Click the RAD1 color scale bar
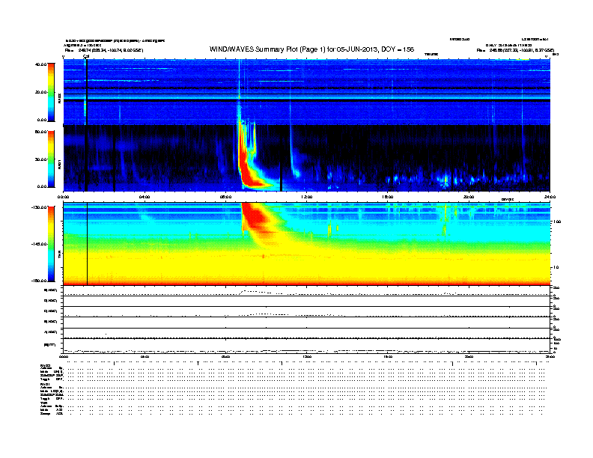 click(x=51, y=159)
